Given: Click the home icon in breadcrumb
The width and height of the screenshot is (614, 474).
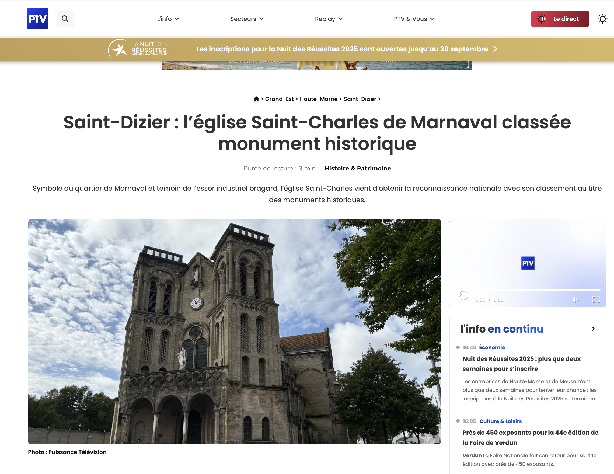Looking at the screenshot, I should 256,99.
